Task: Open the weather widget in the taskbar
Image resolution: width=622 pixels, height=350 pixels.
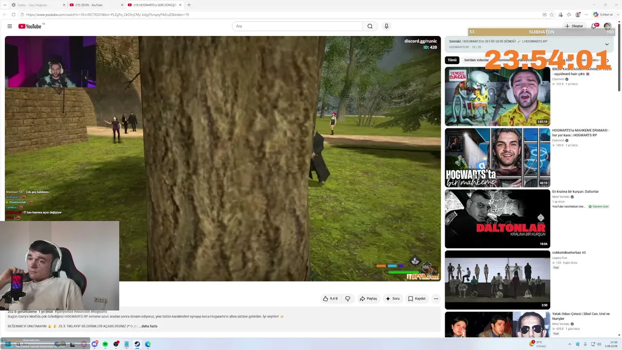Action: pos(538,344)
